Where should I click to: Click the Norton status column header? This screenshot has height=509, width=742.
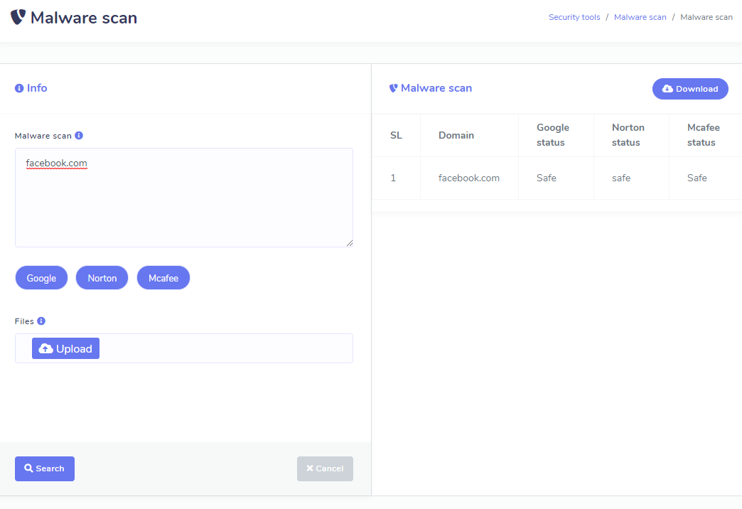coord(628,135)
